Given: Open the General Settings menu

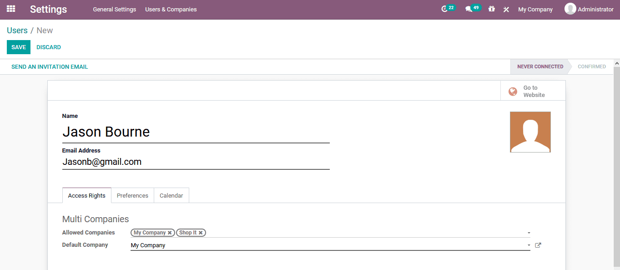Looking at the screenshot, I should [115, 10].
